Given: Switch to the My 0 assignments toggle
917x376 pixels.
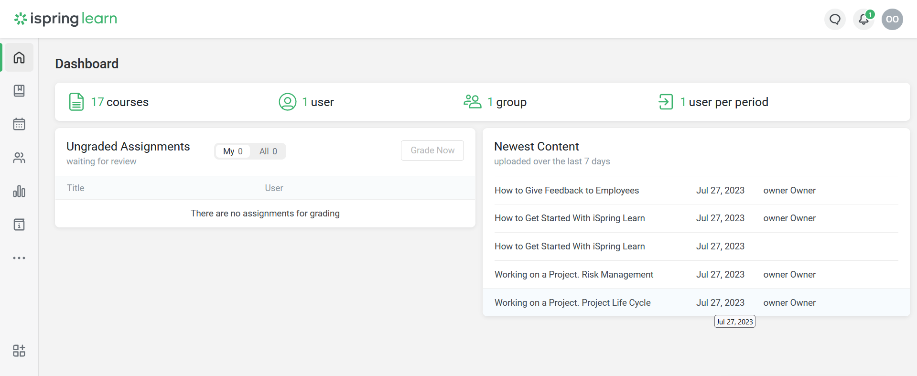Looking at the screenshot, I should 233,151.
